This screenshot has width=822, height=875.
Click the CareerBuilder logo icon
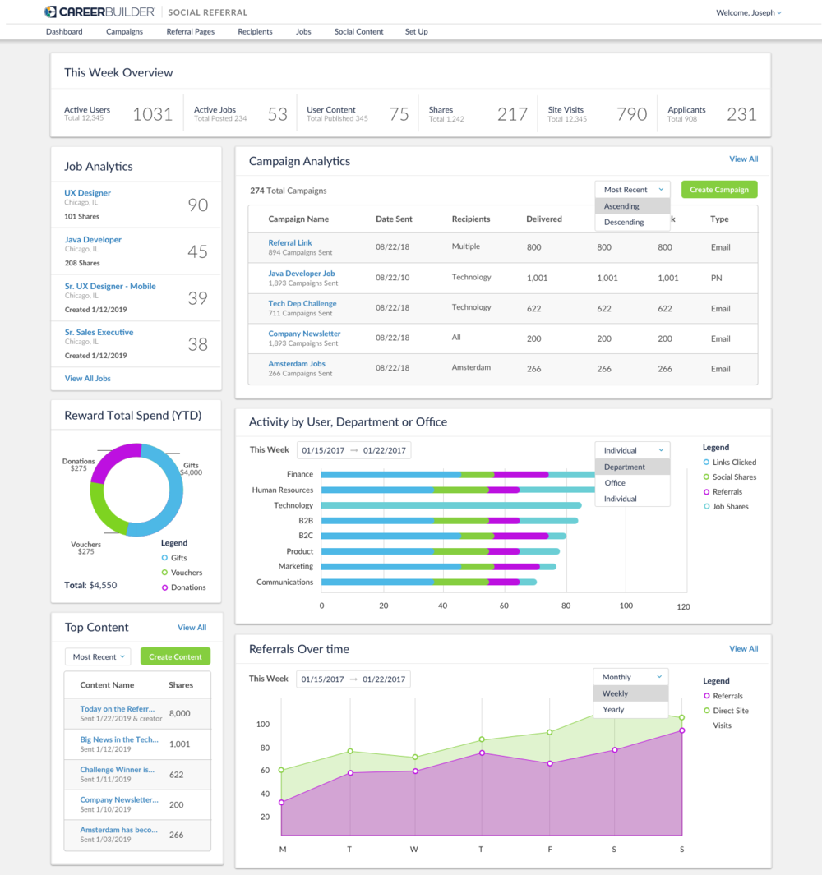pos(50,12)
